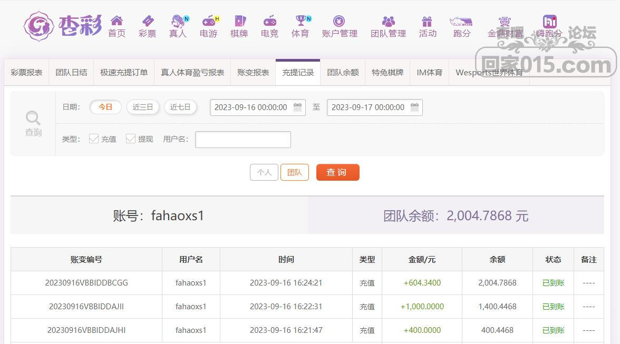Click the 用户名 input field
620x344 pixels.
(243, 140)
